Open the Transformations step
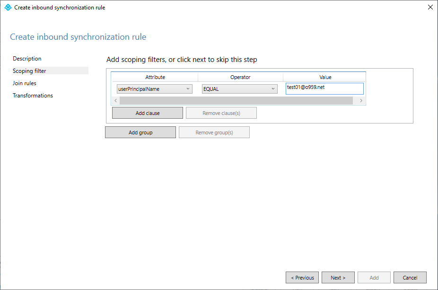 click(x=33, y=96)
